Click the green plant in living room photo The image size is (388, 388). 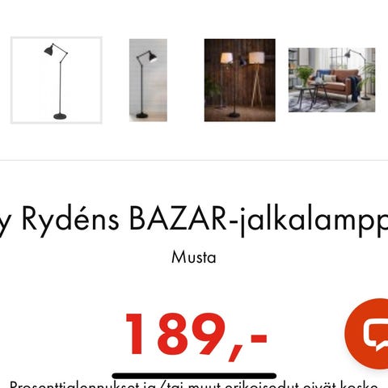click(304, 75)
